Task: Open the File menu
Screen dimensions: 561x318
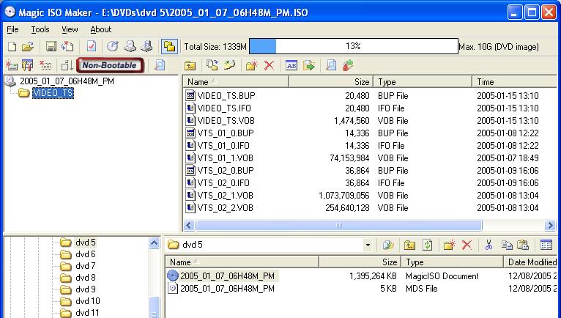Action: (x=13, y=29)
